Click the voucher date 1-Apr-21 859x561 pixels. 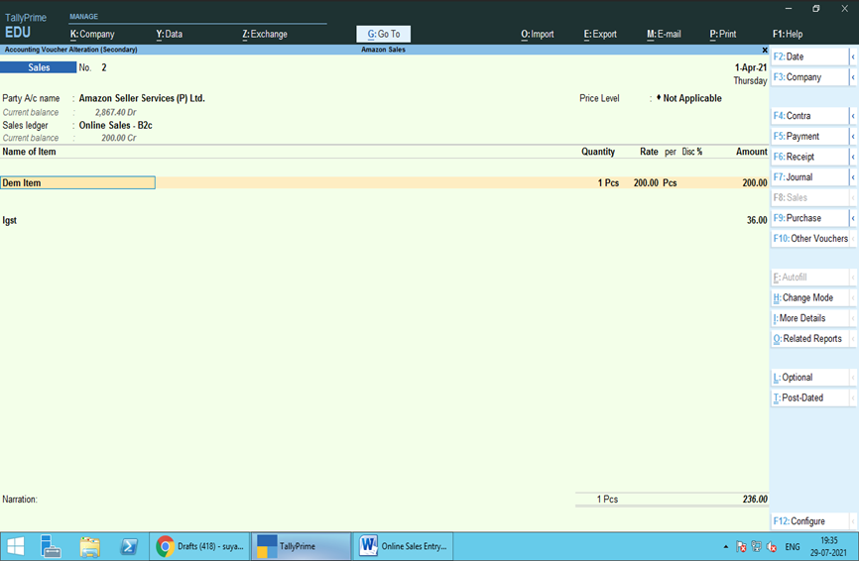[751, 67]
